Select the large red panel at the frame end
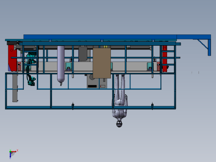 coord(12,59)
